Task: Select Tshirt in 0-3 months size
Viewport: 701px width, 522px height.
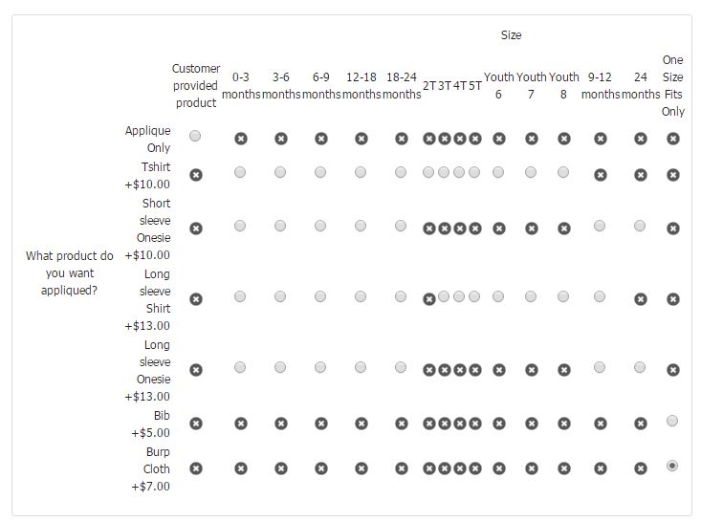Action: 240,172
